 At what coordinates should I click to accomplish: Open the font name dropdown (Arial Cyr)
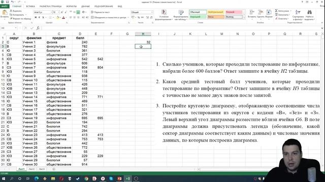point(51,12)
